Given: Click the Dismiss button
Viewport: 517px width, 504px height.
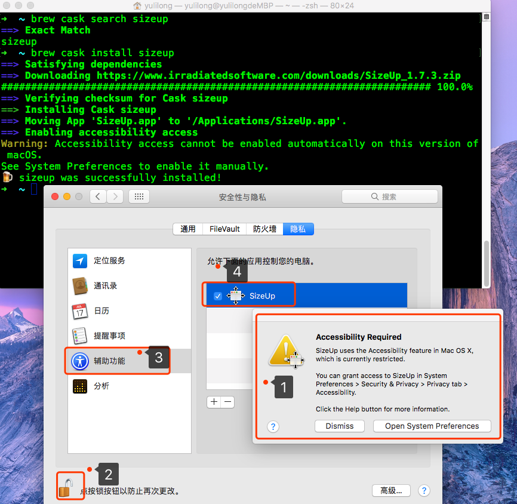Looking at the screenshot, I should (x=340, y=426).
